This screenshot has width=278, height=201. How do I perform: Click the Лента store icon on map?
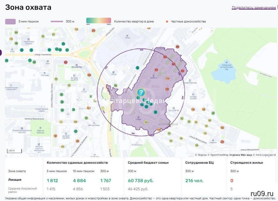(127, 35)
